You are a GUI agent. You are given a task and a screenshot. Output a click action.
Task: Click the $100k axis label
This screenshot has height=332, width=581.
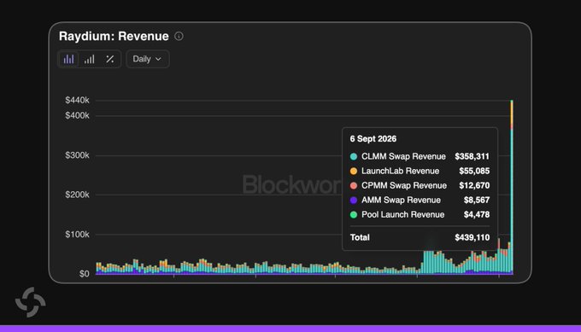click(77, 235)
